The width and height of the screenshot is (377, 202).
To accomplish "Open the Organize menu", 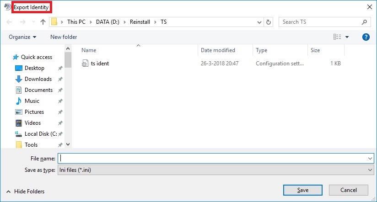I will coord(22,37).
